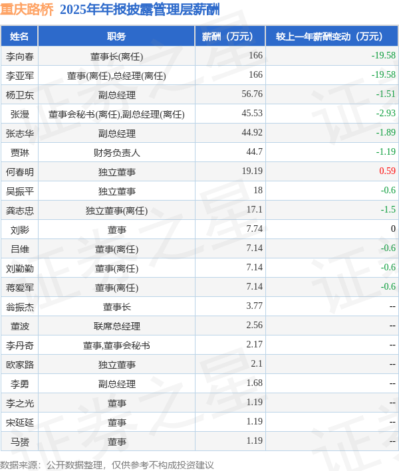Viewport: 399px width, 471px height.
Task: Click the 姓名 column header
Action: 19,36
